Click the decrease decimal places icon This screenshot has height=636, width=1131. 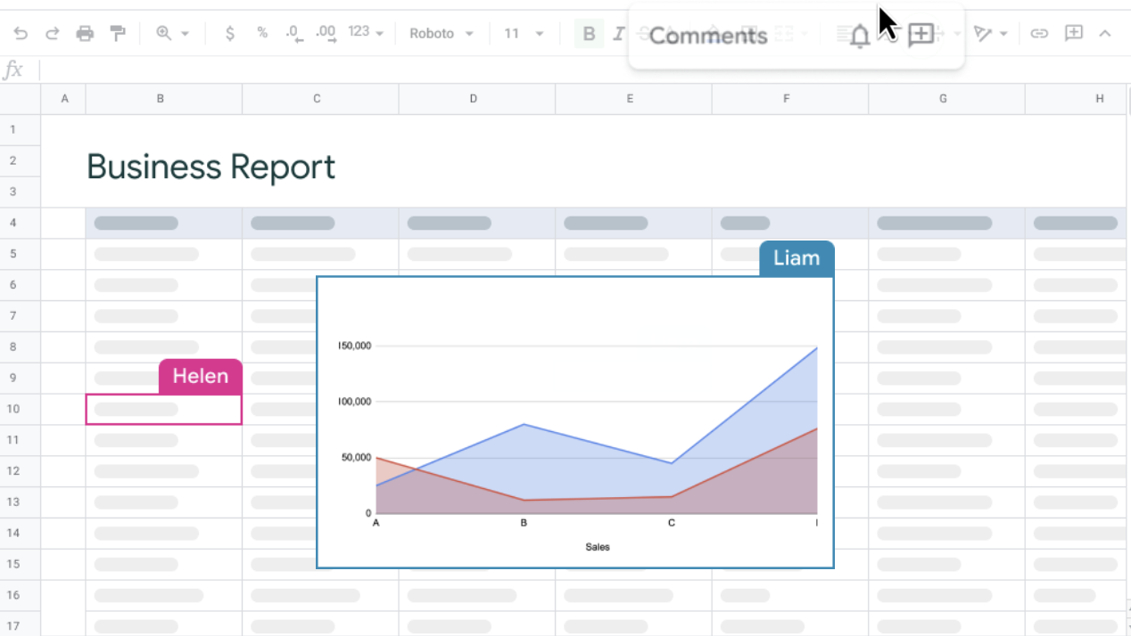tap(293, 34)
